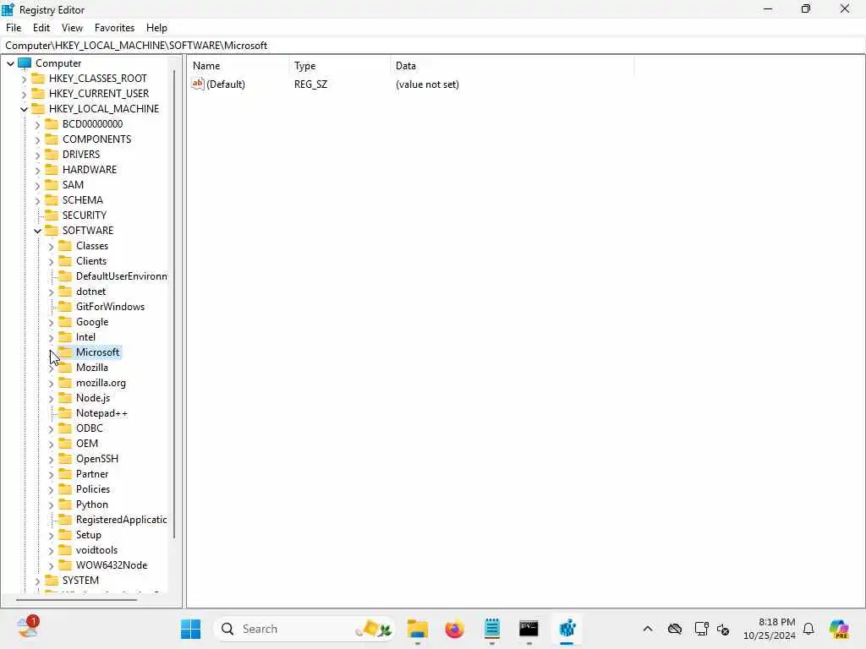Collapse the SOFTWARE key chevron
The width and height of the screenshot is (866, 649).
37,231
